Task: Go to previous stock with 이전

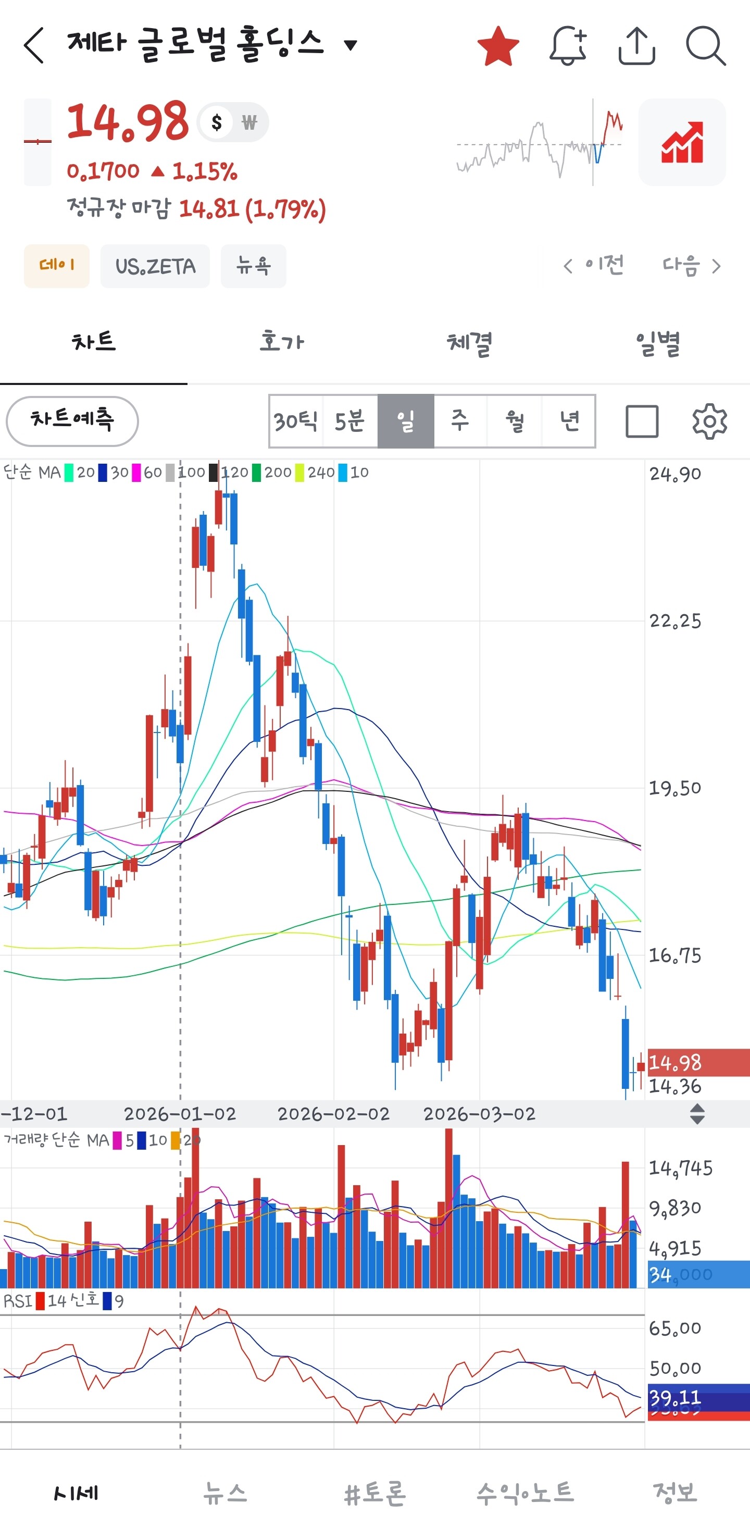Action: coord(593,265)
